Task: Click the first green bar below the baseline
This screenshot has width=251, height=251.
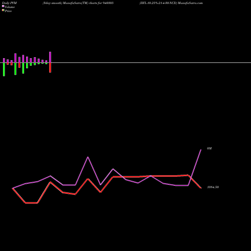Action: (x=4, y=69)
